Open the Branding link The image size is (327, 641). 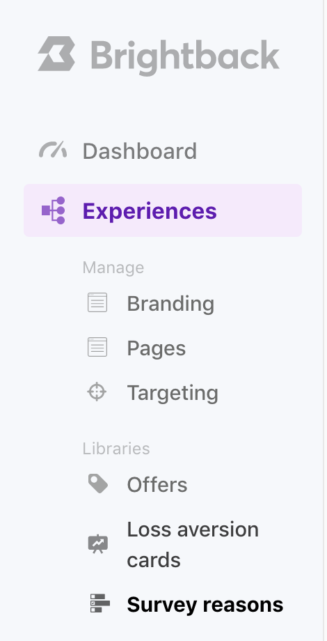[170, 304]
